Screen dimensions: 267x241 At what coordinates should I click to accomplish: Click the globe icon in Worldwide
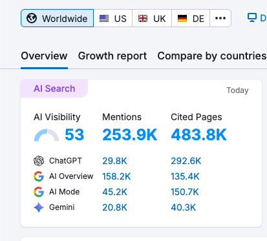(x=32, y=18)
